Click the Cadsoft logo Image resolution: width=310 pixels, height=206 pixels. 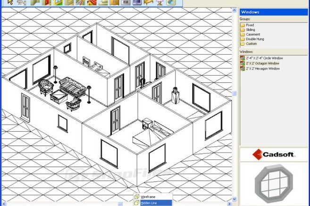(274, 154)
